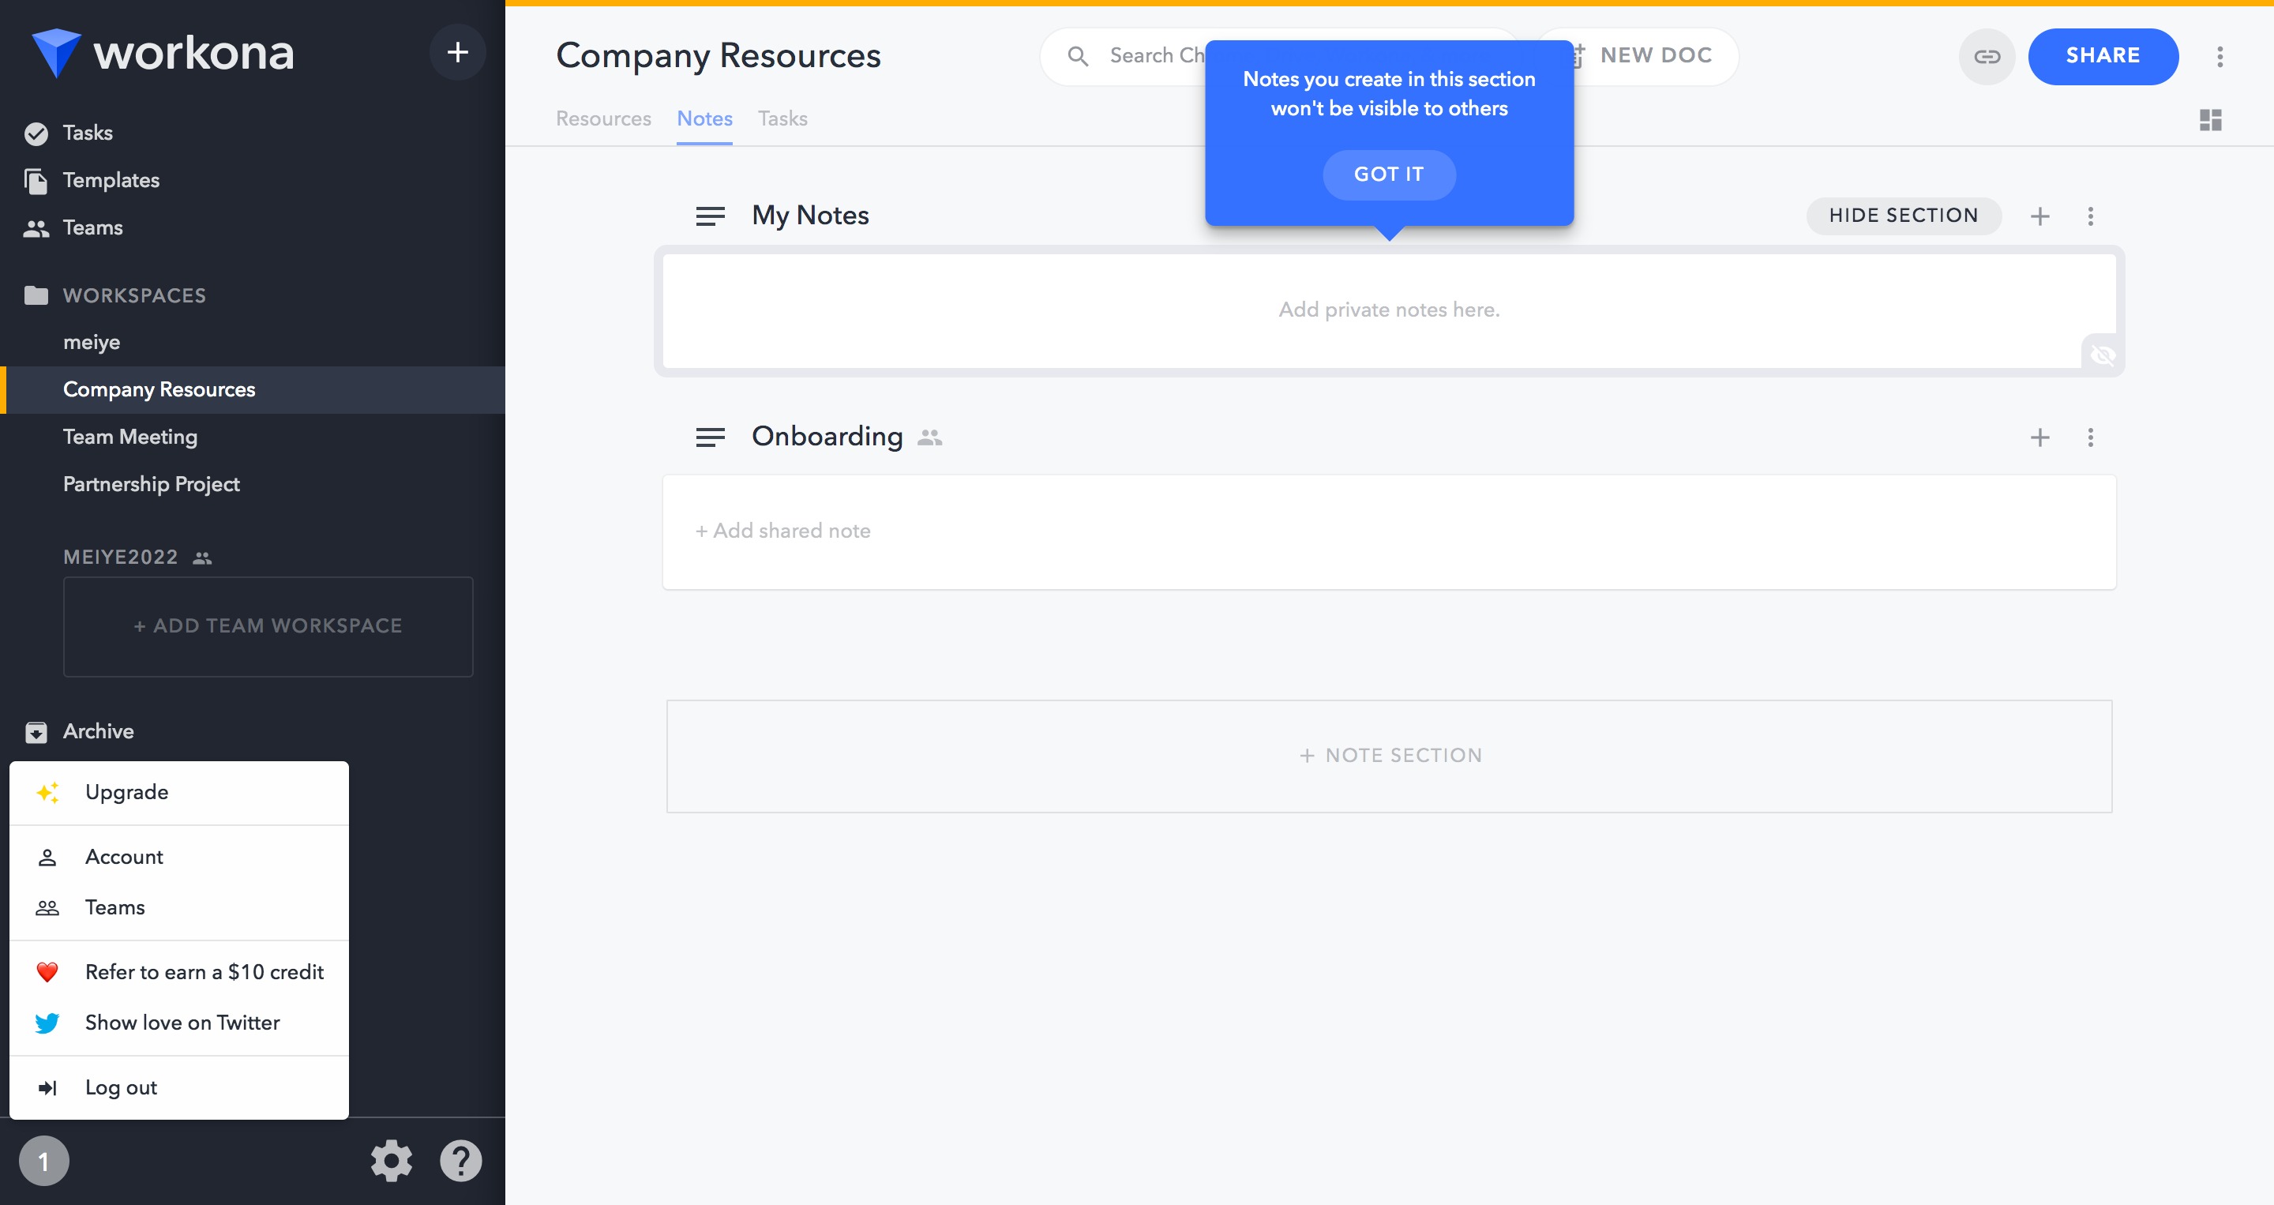This screenshot has height=1205, width=2274.
Task: Click the Account person icon
Action: click(47, 858)
